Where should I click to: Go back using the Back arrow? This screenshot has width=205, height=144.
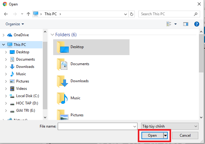pyautogui.click(x=6, y=14)
